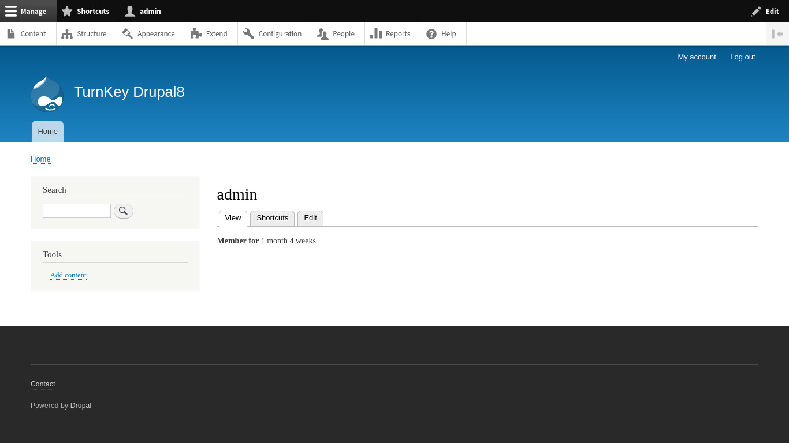The width and height of the screenshot is (789, 443).
Task: Open the Content admin menu item
Action: (28, 34)
